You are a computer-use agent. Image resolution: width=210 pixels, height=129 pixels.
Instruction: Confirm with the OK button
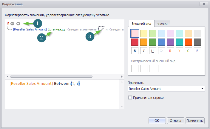coord(157,121)
